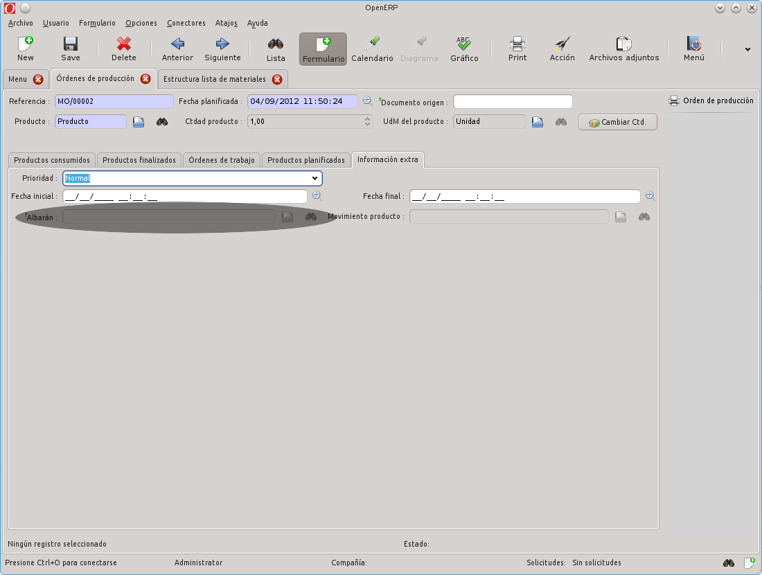
Task: Open the Usuario menu
Action: [x=56, y=23]
